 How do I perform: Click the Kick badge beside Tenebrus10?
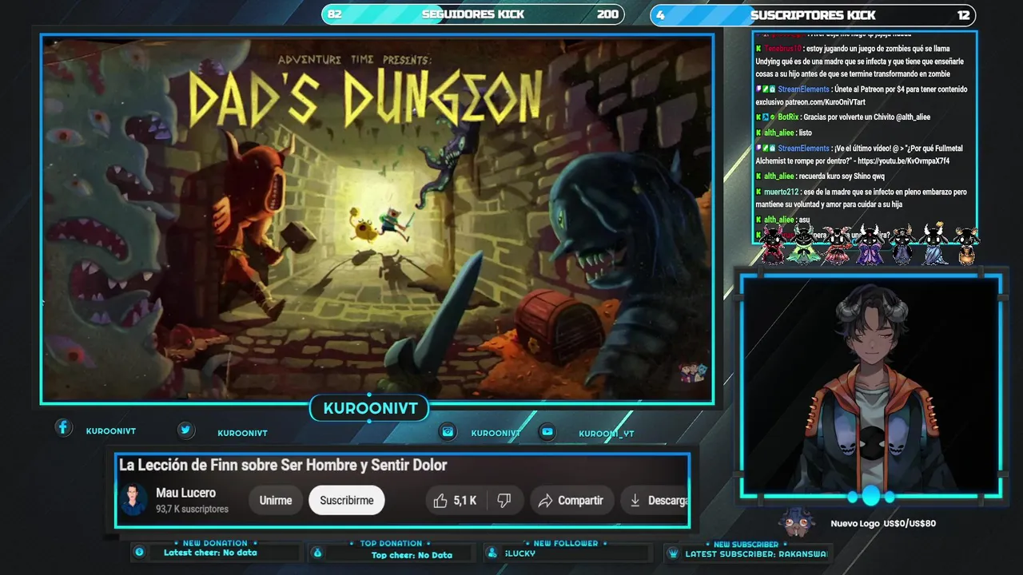(758, 49)
